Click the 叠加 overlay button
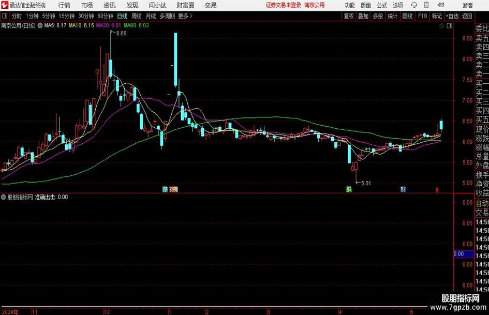Viewport: 489px width, 315px height. pyautogui.click(x=363, y=16)
